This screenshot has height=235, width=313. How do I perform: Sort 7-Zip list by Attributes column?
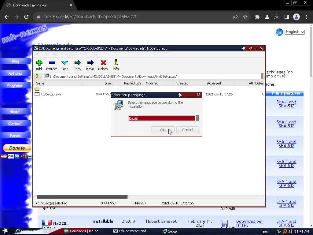[249, 83]
